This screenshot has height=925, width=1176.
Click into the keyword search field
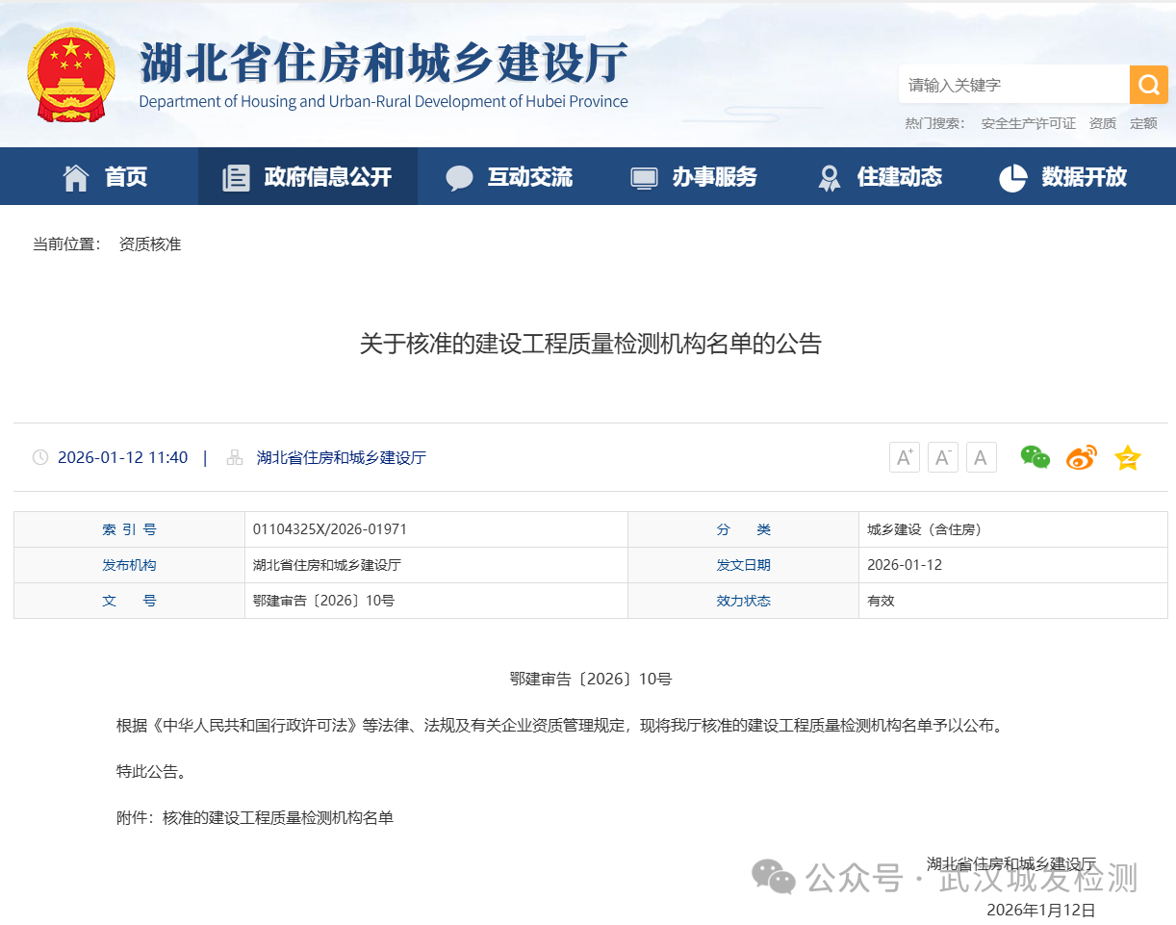click(x=1012, y=85)
